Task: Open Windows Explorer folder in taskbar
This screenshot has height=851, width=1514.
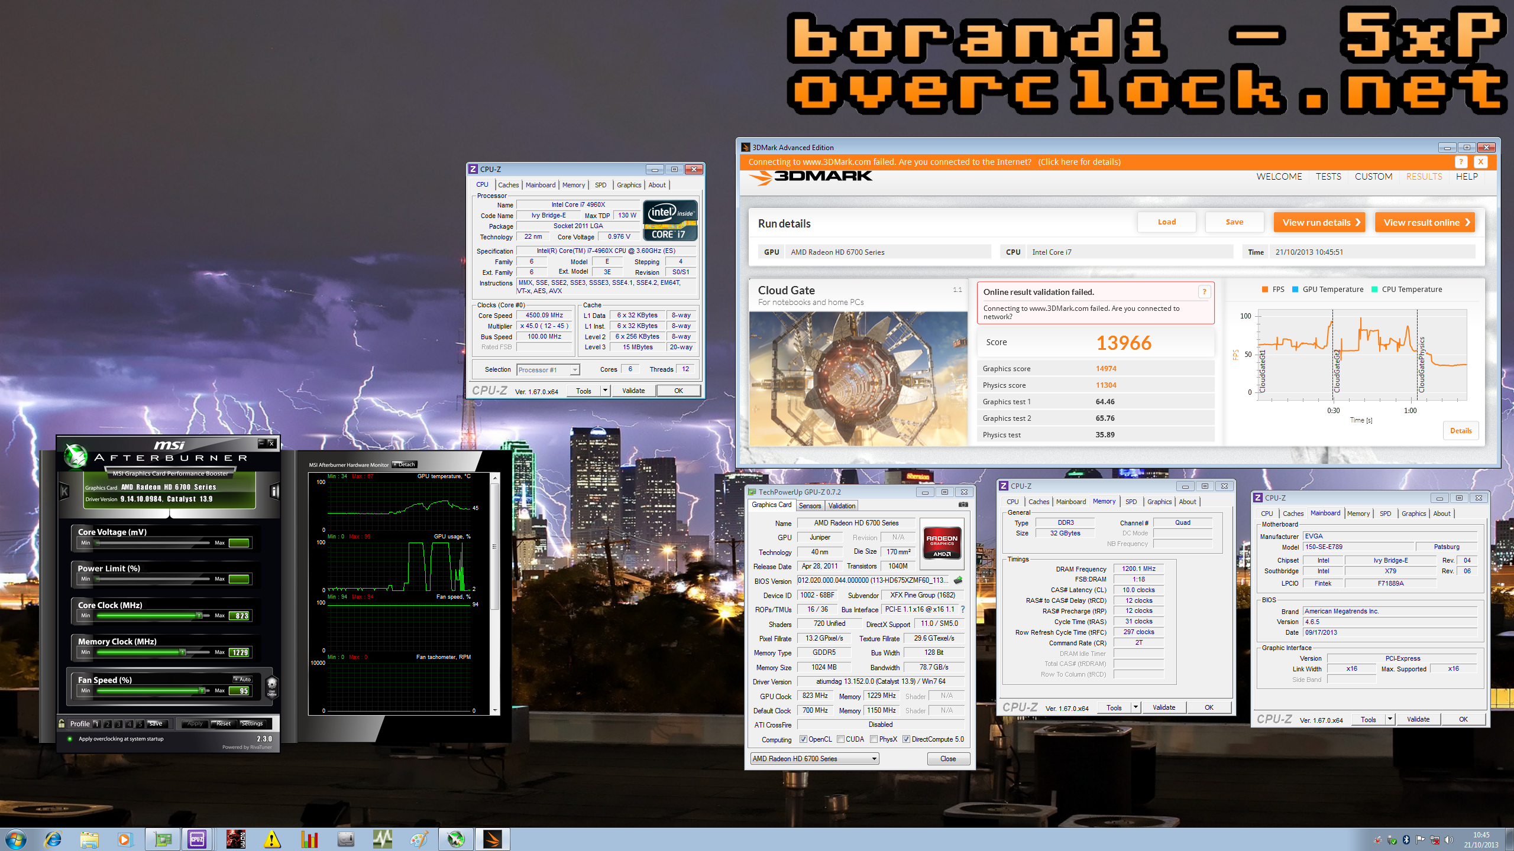Action: [89, 839]
